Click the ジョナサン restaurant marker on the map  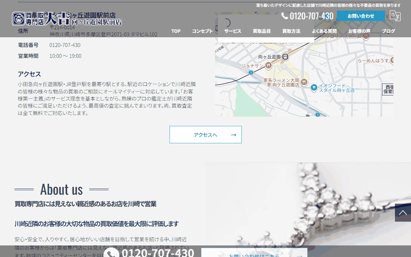[x=268, y=66]
